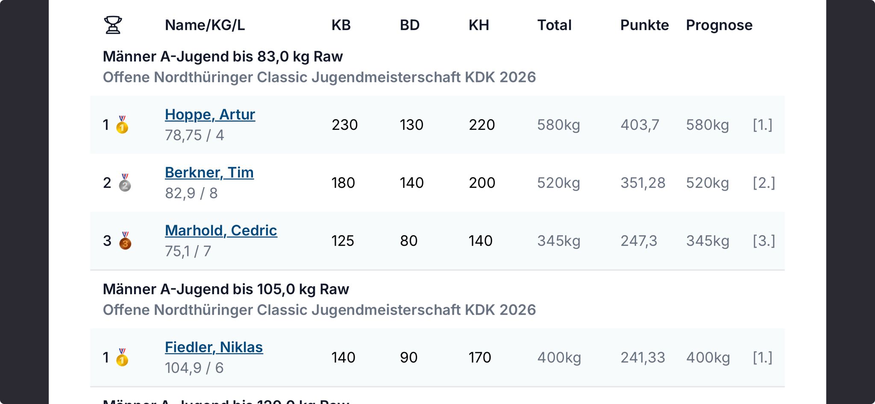The image size is (875, 404).
Task: Open Marhold, Cedric athlete profile link
Action: 221,231
